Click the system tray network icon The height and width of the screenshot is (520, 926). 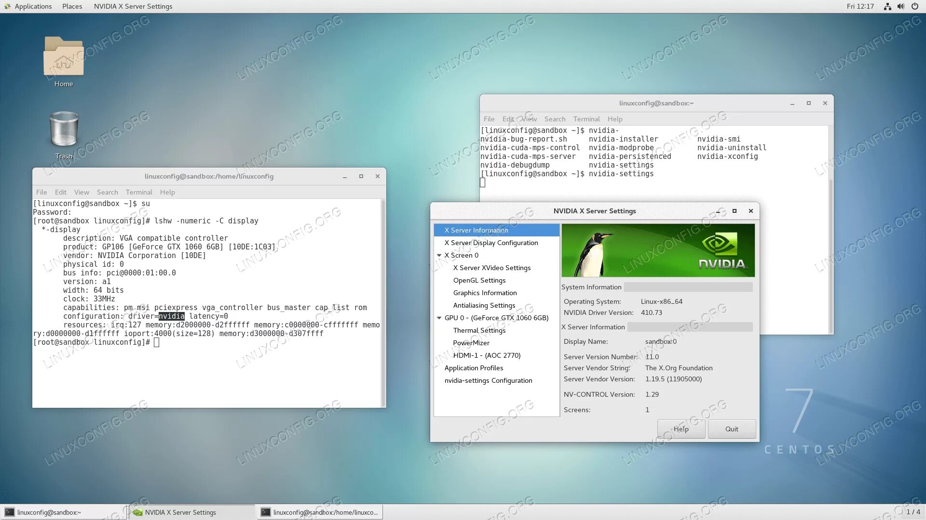[x=887, y=6]
